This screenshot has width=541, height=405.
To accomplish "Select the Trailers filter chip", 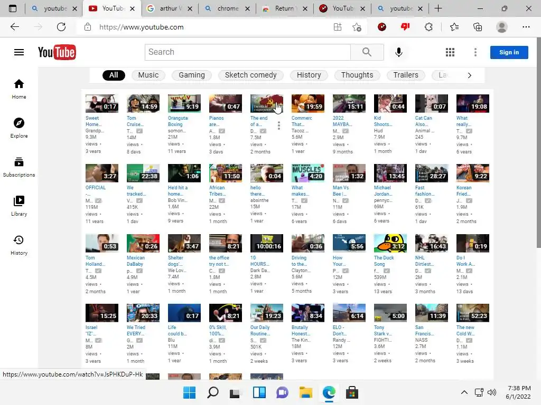I will (x=406, y=75).
